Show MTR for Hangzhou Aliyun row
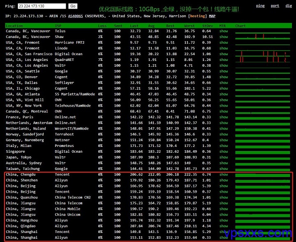The image size is (296, 242). click(224, 220)
